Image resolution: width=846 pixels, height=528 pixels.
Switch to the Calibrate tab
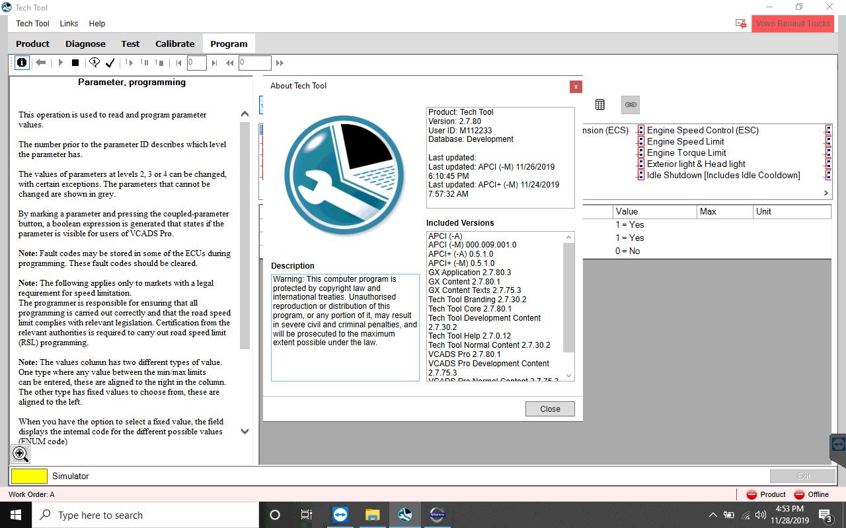175,44
